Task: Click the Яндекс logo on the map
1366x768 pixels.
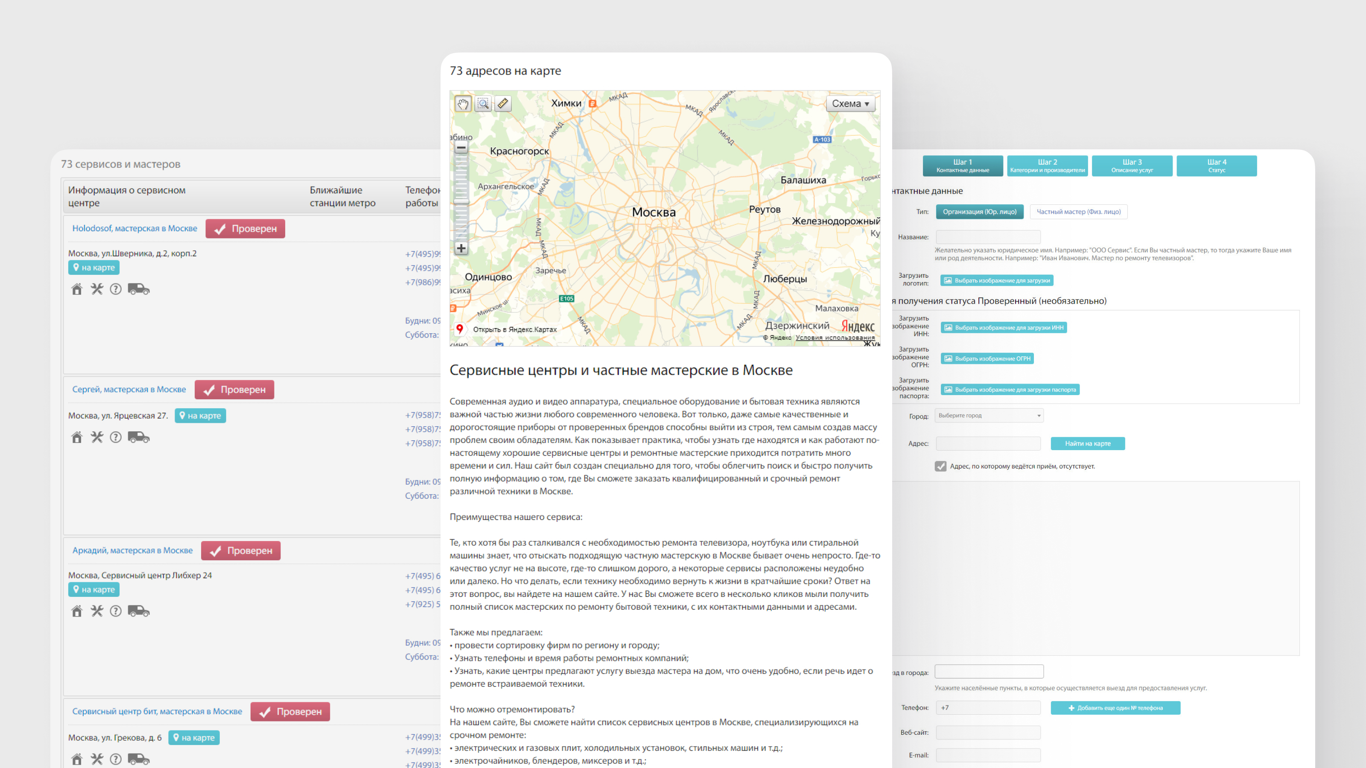Action: tap(858, 326)
